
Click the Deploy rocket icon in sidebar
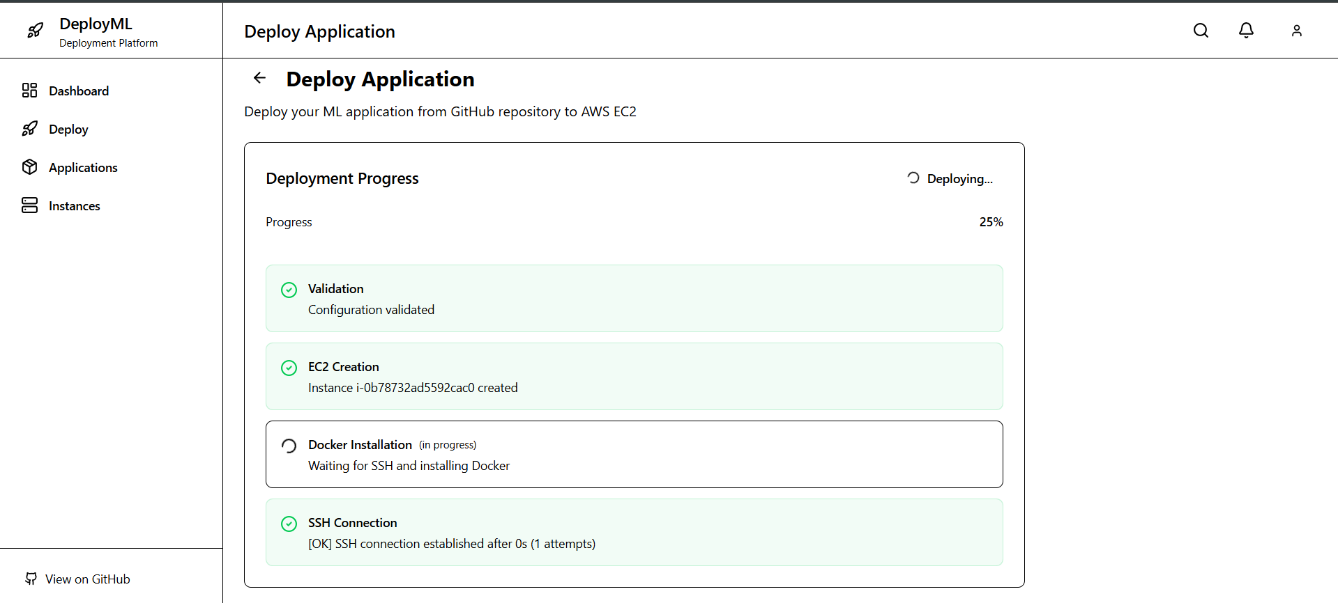(29, 129)
